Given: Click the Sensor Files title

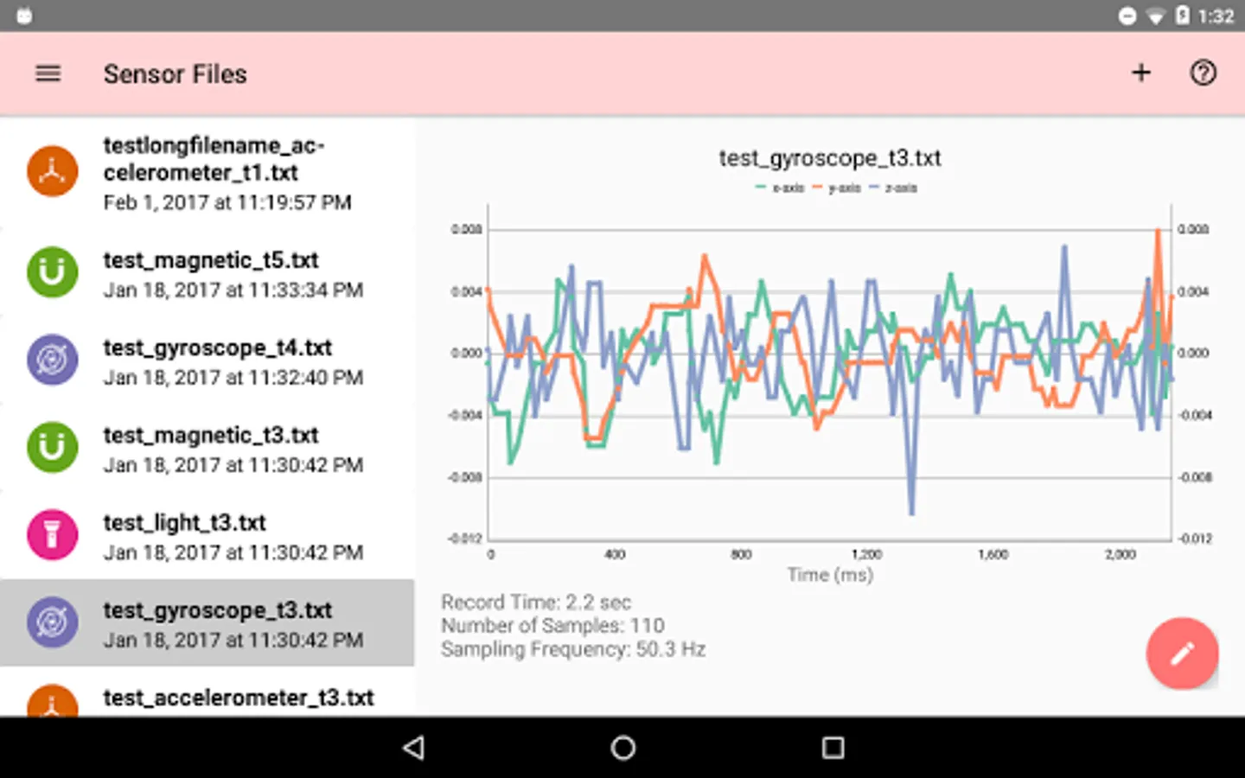Looking at the screenshot, I should point(176,74).
